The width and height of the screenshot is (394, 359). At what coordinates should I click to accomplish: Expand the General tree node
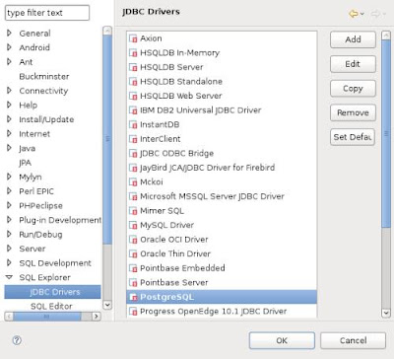[x=9, y=33]
